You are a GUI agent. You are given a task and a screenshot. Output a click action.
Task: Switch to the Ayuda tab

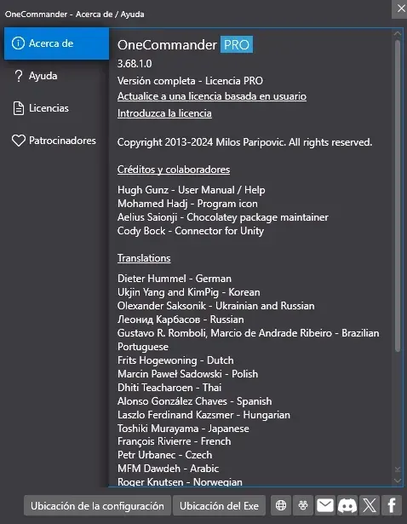click(x=56, y=76)
